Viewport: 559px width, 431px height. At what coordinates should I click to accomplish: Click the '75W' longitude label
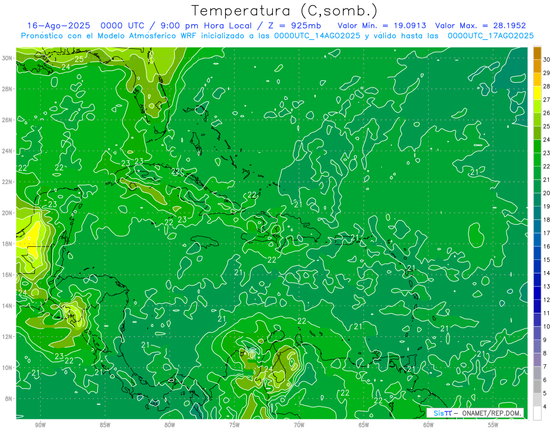[234, 424]
